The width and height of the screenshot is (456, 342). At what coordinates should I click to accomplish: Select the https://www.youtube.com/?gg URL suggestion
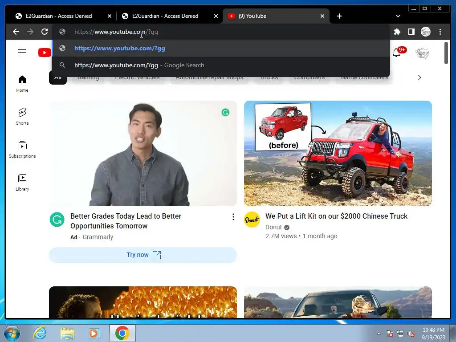pos(221,48)
